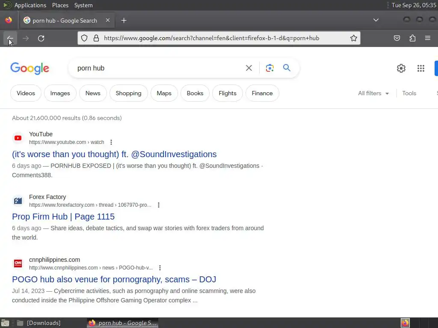Screen dimensions: 438x328
Task: Click the "About 21,600,000 results" text
Action: click(x=67, y=118)
